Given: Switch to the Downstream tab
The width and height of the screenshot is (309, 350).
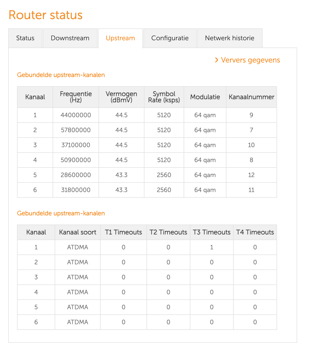Looking at the screenshot, I should (70, 38).
